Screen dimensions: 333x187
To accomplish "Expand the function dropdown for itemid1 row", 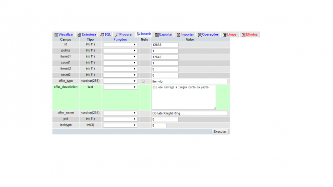I will [x=120, y=57].
